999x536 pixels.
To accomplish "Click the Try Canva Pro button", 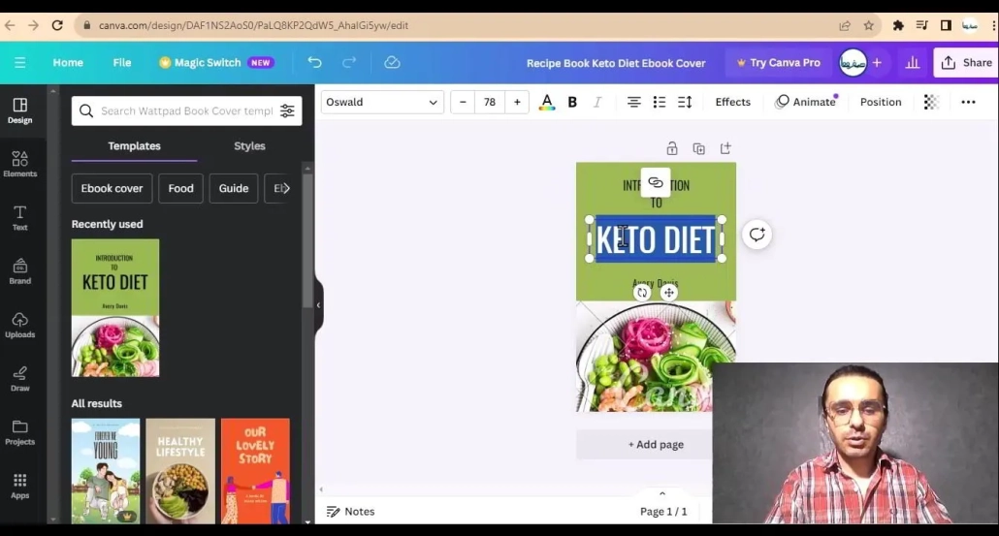I will pos(778,62).
